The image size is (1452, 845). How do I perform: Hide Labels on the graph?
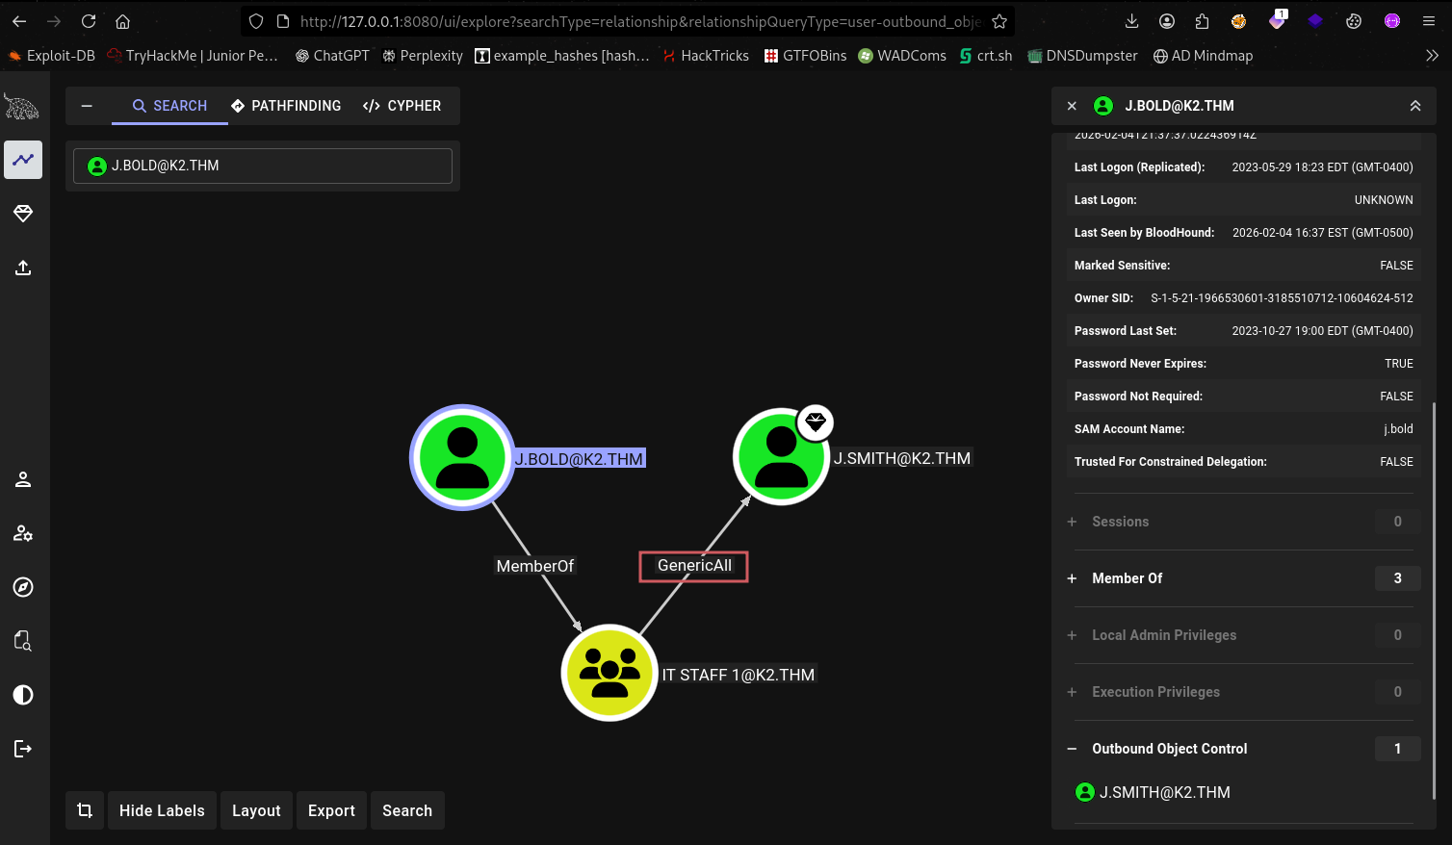[162, 810]
